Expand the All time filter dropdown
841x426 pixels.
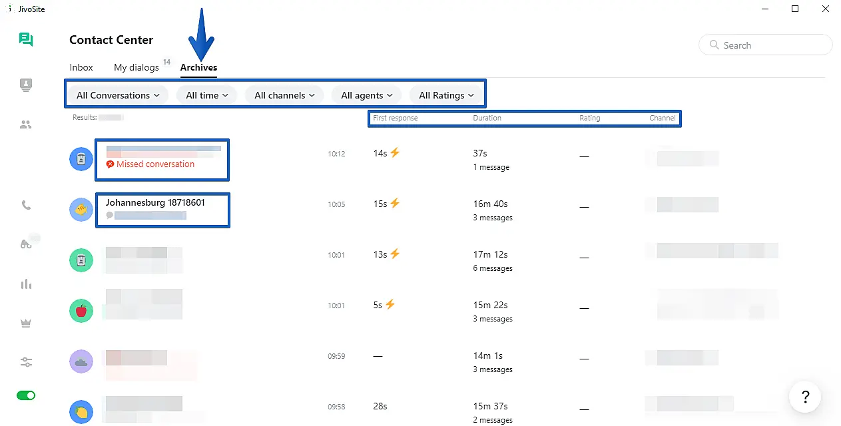click(x=207, y=95)
